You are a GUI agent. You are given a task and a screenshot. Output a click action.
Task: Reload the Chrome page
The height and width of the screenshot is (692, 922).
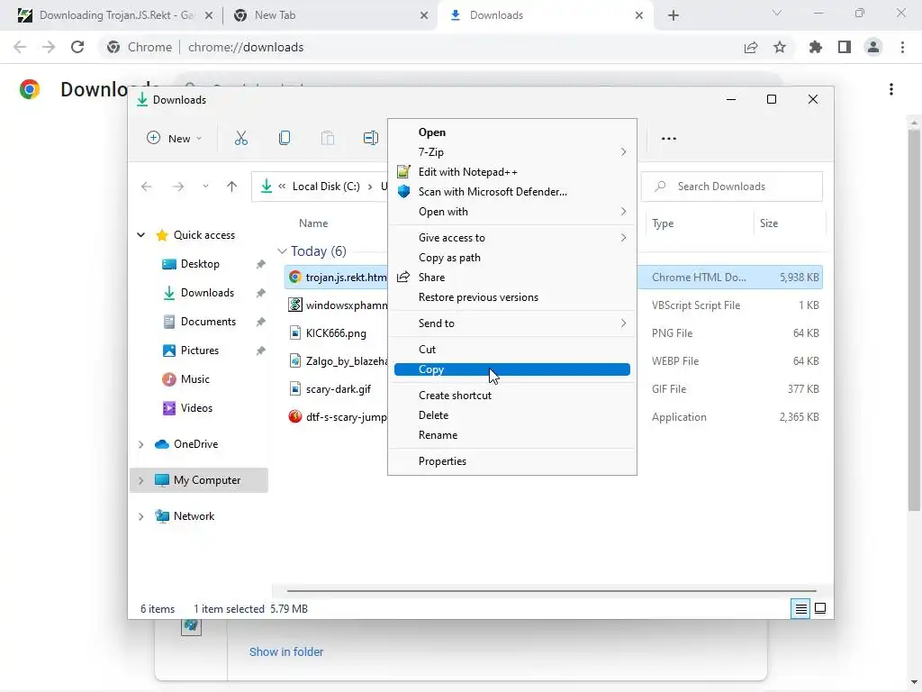click(77, 47)
